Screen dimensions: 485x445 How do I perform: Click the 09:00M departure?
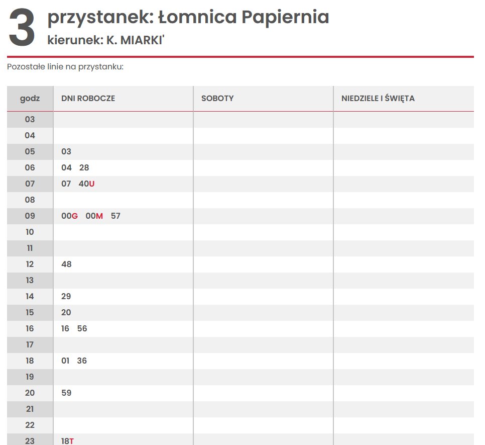[x=94, y=216]
